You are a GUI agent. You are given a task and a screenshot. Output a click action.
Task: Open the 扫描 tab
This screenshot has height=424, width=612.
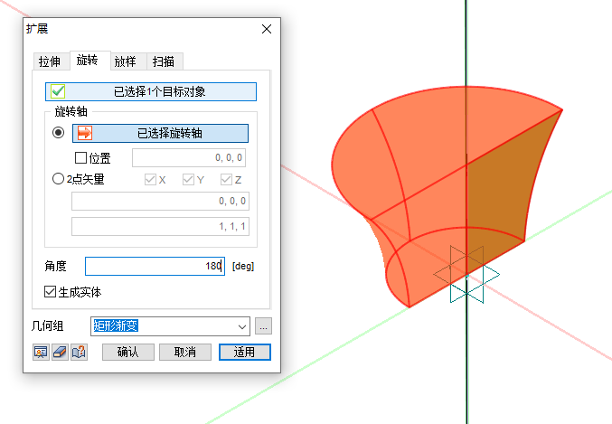[163, 61]
